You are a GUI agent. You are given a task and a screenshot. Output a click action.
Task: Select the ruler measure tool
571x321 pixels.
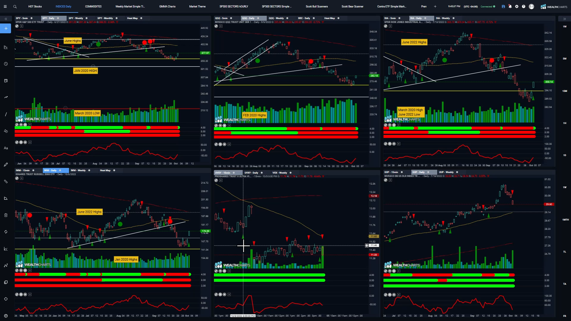(6, 181)
